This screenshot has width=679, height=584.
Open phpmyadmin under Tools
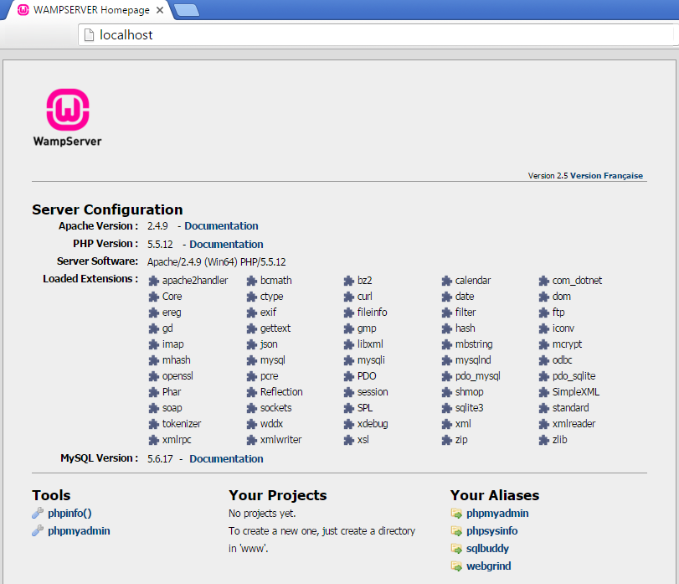(x=79, y=530)
